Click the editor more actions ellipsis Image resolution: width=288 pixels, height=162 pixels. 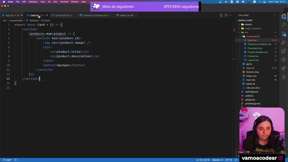tap(231, 15)
